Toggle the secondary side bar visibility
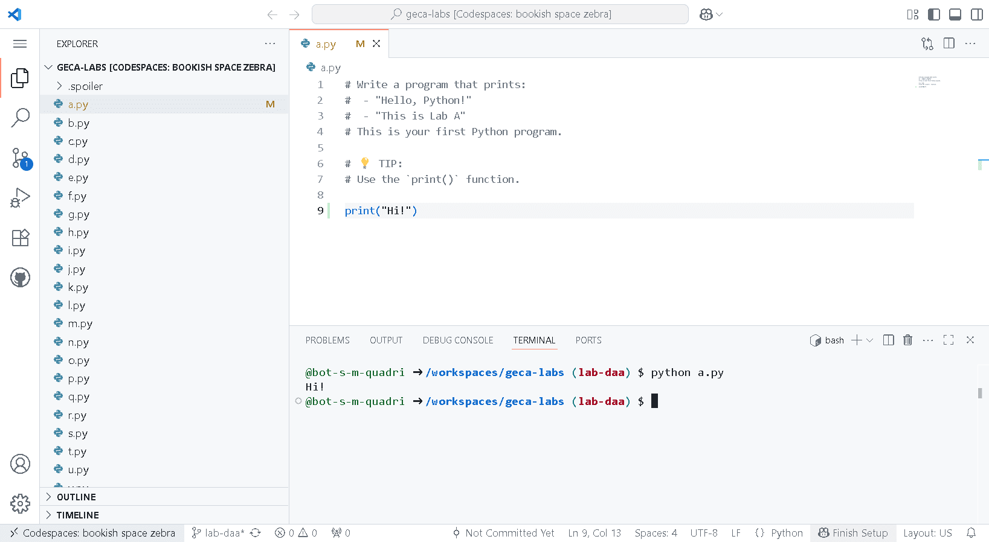 point(976,14)
